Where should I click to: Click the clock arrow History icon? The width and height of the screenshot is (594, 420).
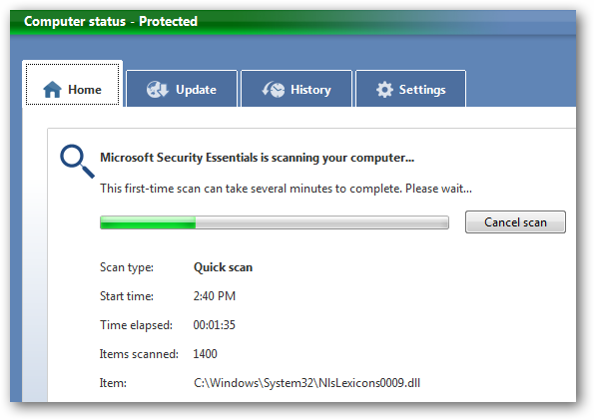coord(274,90)
